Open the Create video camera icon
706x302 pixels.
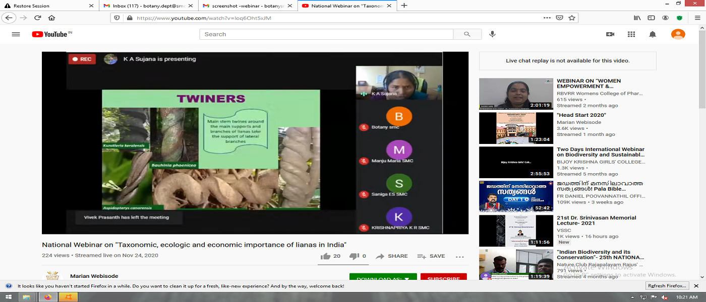click(x=610, y=34)
